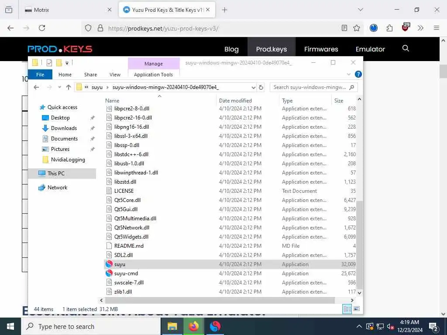447x335 pixels.
Task: Open the recent locations dropdown arrow
Action: [x=59, y=87]
